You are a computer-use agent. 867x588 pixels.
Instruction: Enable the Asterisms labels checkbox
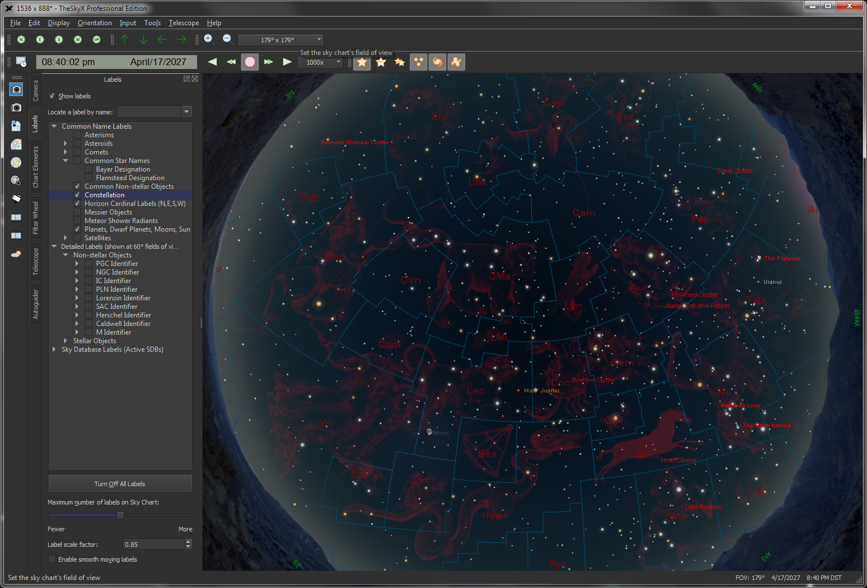tap(77, 135)
